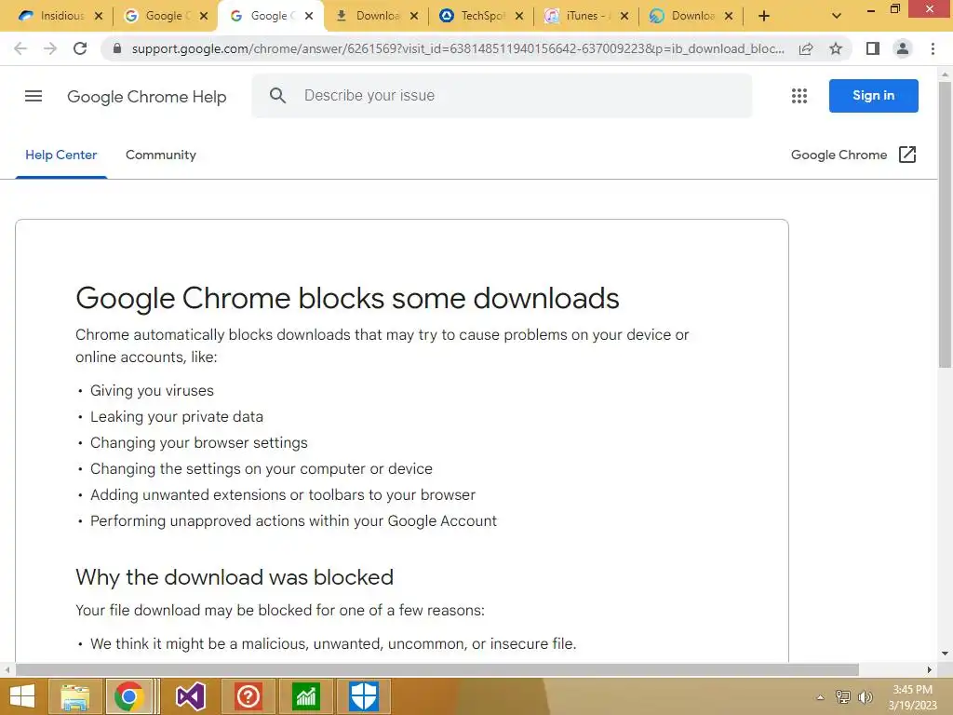The image size is (953, 715).
Task: Go back using the browser back arrow
Action: [20, 48]
